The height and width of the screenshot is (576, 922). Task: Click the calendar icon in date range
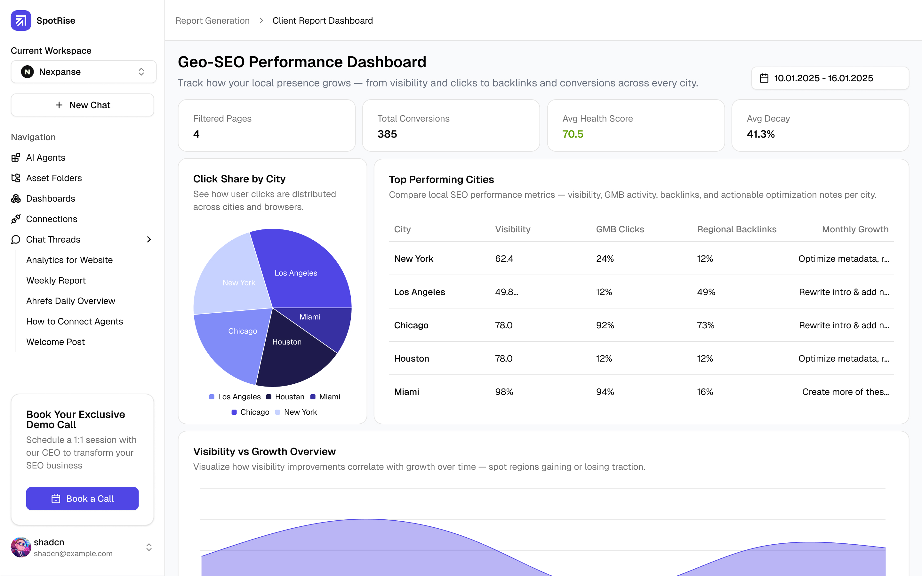tap(764, 78)
